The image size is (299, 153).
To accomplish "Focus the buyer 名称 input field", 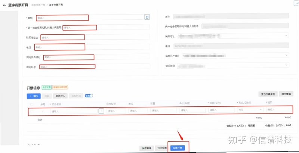I will pyautogui.click(x=89, y=17).
